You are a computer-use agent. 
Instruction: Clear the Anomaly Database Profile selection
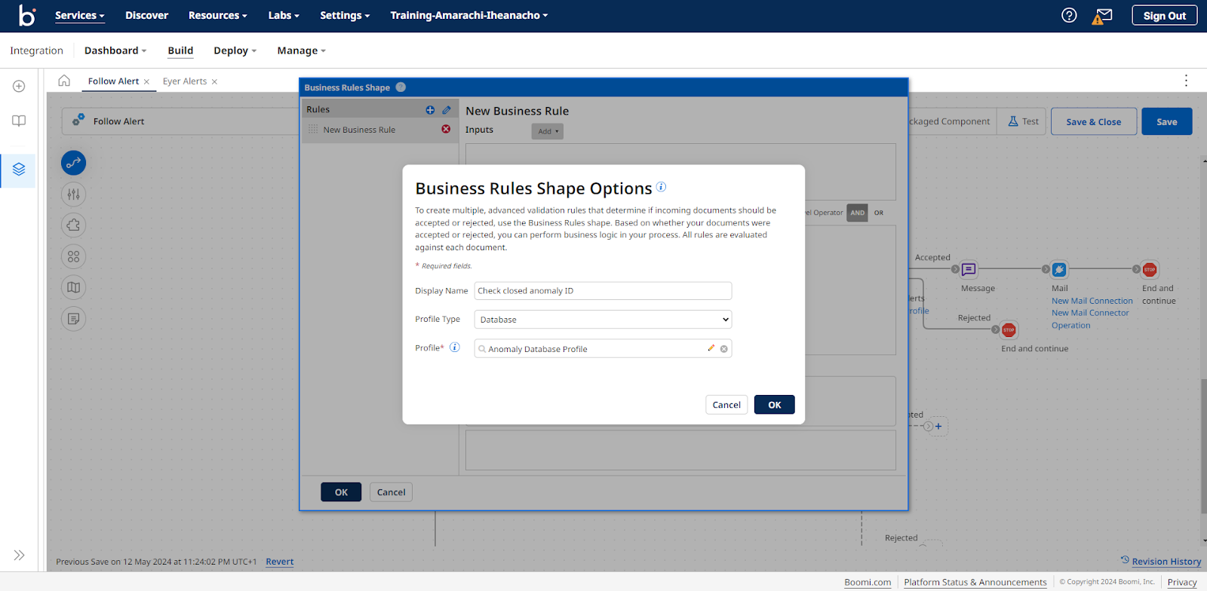pyautogui.click(x=724, y=349)
